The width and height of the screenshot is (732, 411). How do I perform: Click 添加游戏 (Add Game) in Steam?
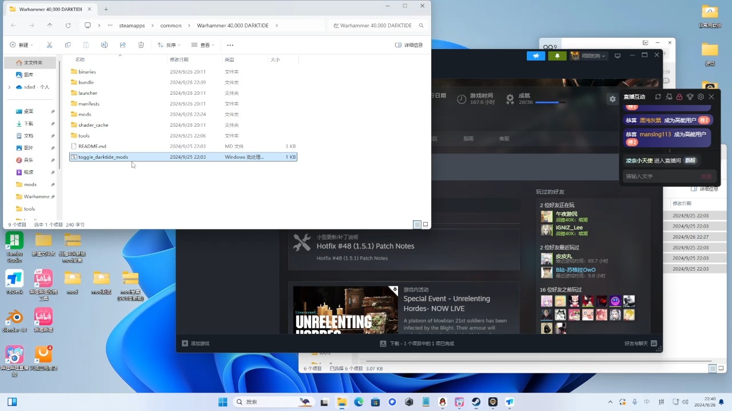[196, 343]
